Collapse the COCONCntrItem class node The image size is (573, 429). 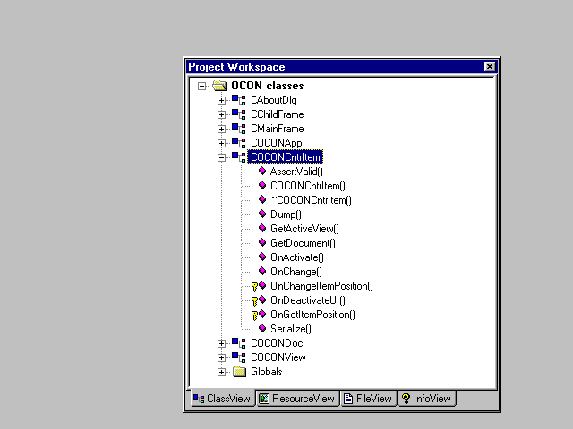222,157
